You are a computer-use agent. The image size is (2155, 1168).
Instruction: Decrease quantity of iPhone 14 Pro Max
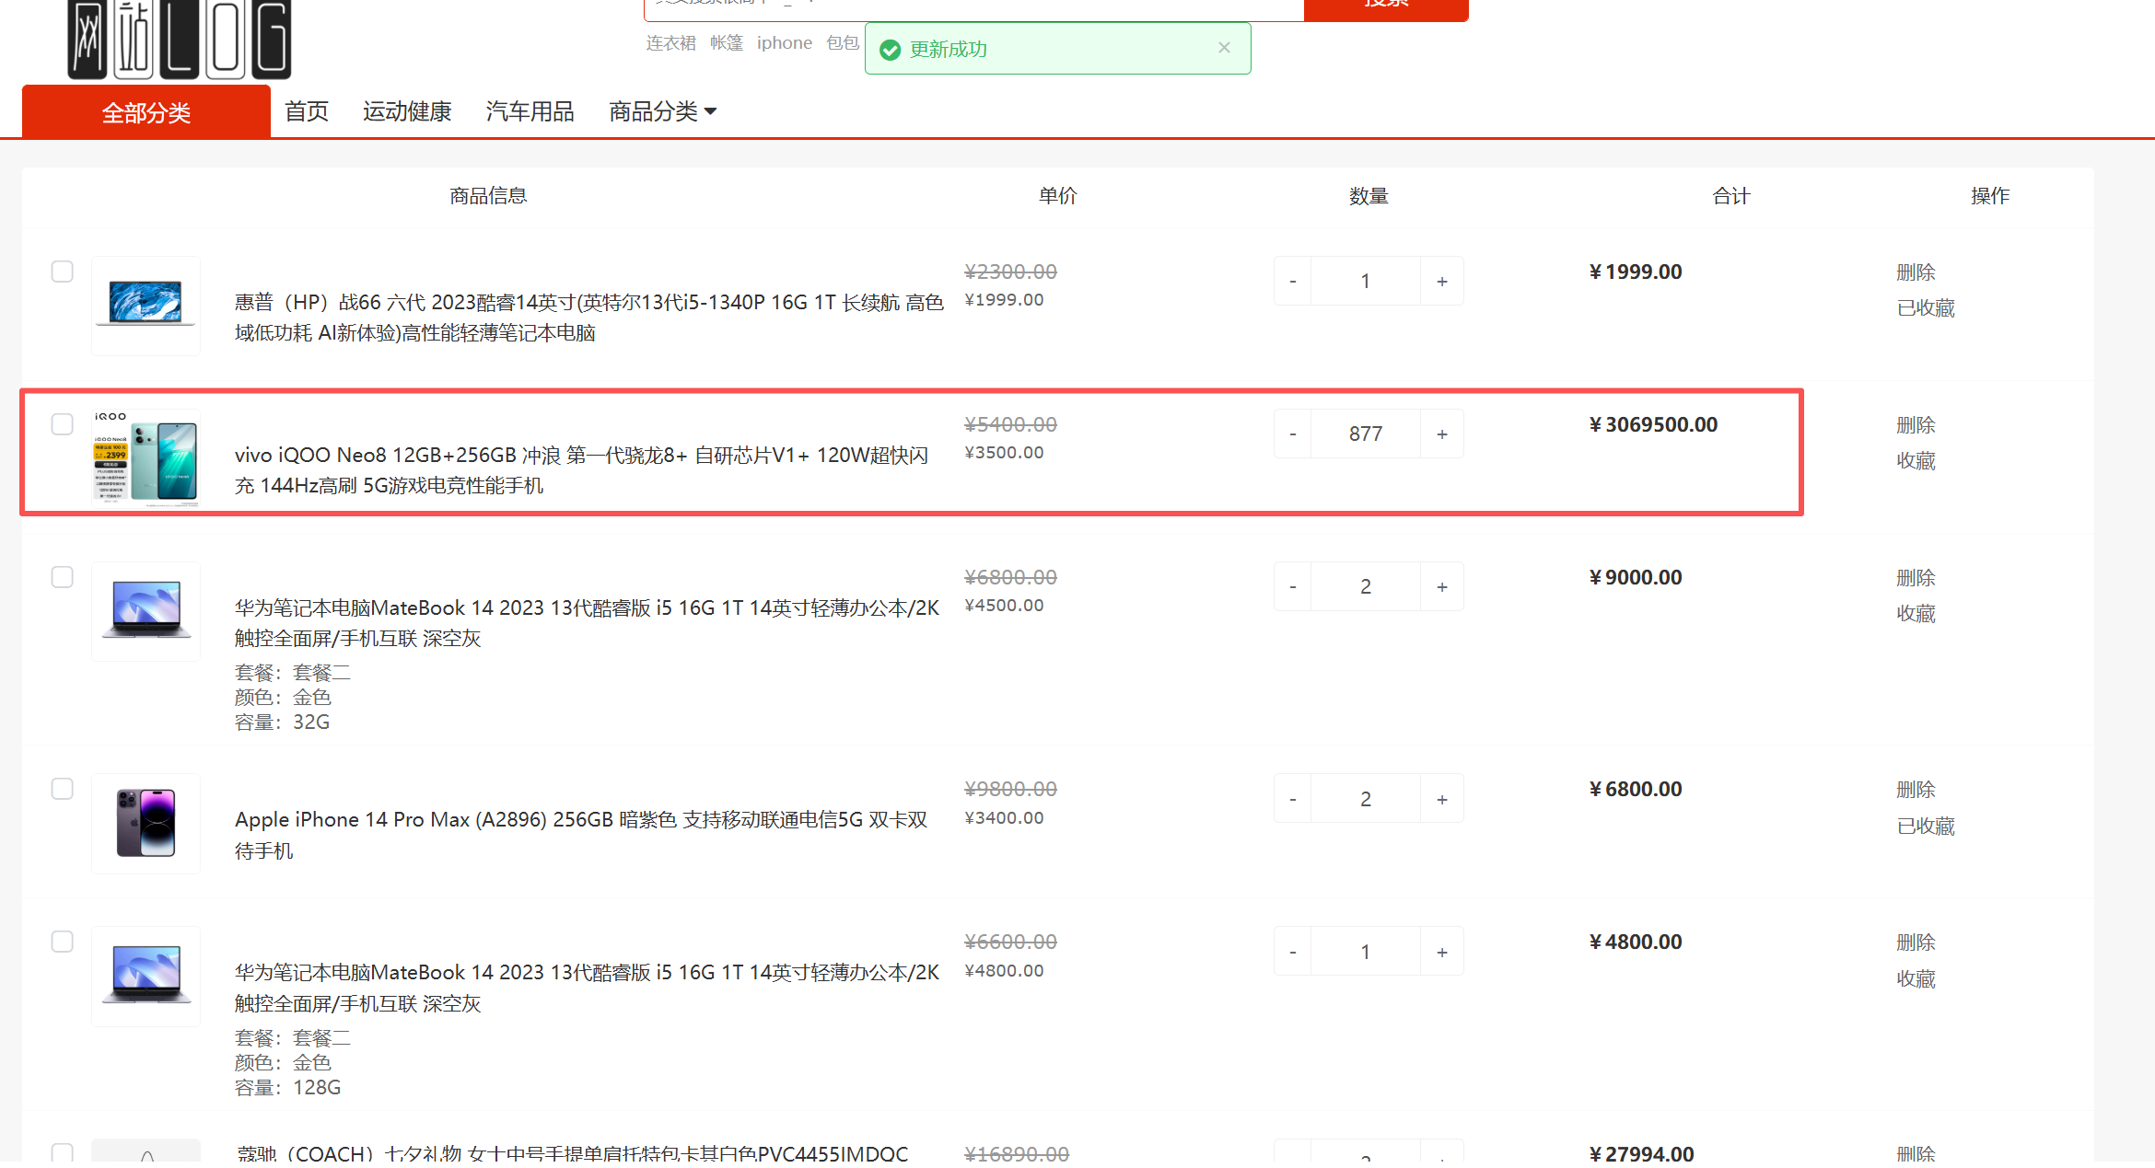coord(1293,799)
